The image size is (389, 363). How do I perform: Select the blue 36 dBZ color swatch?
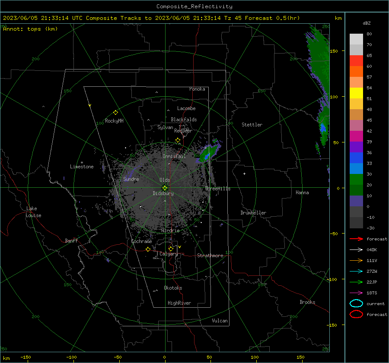pyautogui.click(x=356, y=158)
